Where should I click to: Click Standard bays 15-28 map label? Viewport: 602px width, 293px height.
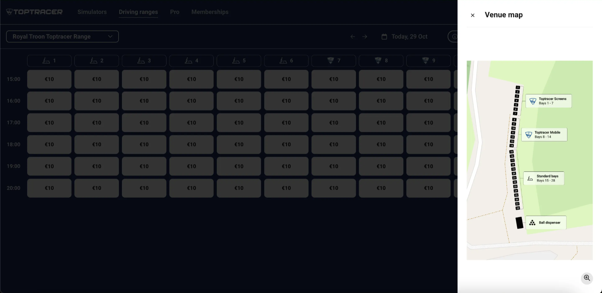(544, 178)
